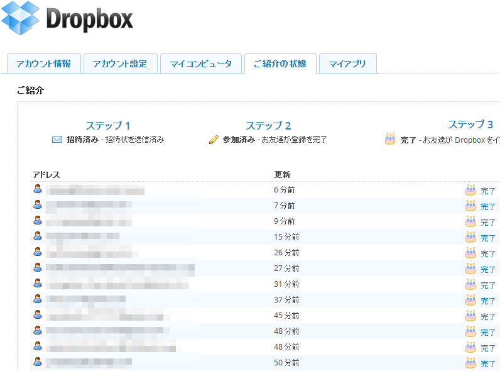Click the 45 分前 update time
The image size is (500, 371).
click(x=286, y=316)
